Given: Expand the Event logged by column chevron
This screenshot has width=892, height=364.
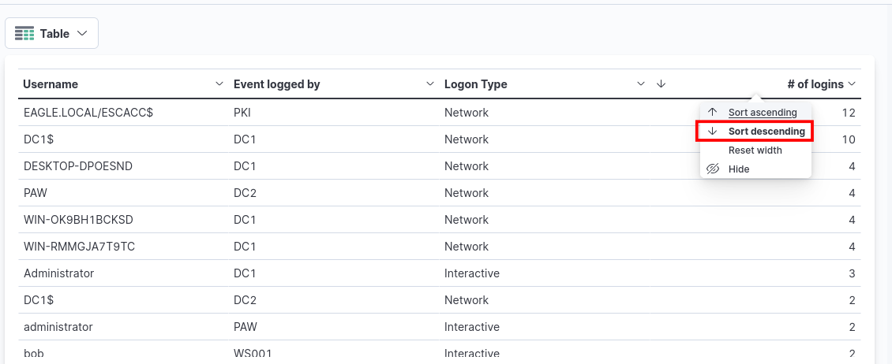Looking at the screenshot, I should tap(430, 84).
